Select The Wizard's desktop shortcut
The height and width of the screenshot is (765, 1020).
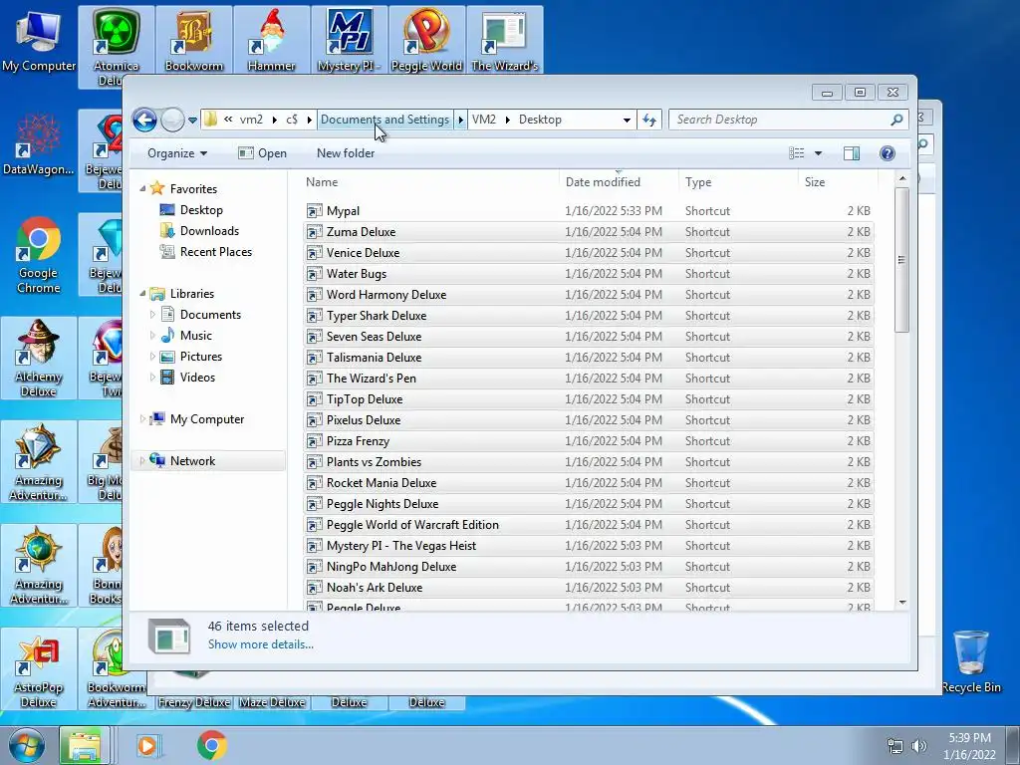(x=505, y=40)
